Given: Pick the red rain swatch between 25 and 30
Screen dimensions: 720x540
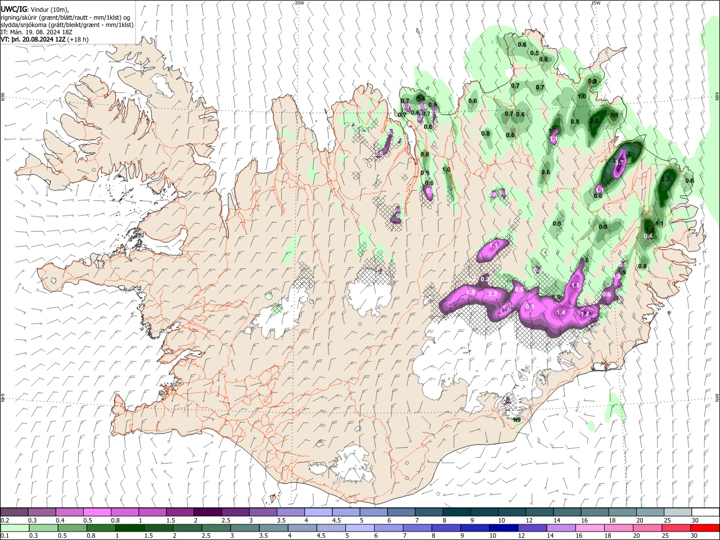Looking at the screenshot, I should [675, 528].
